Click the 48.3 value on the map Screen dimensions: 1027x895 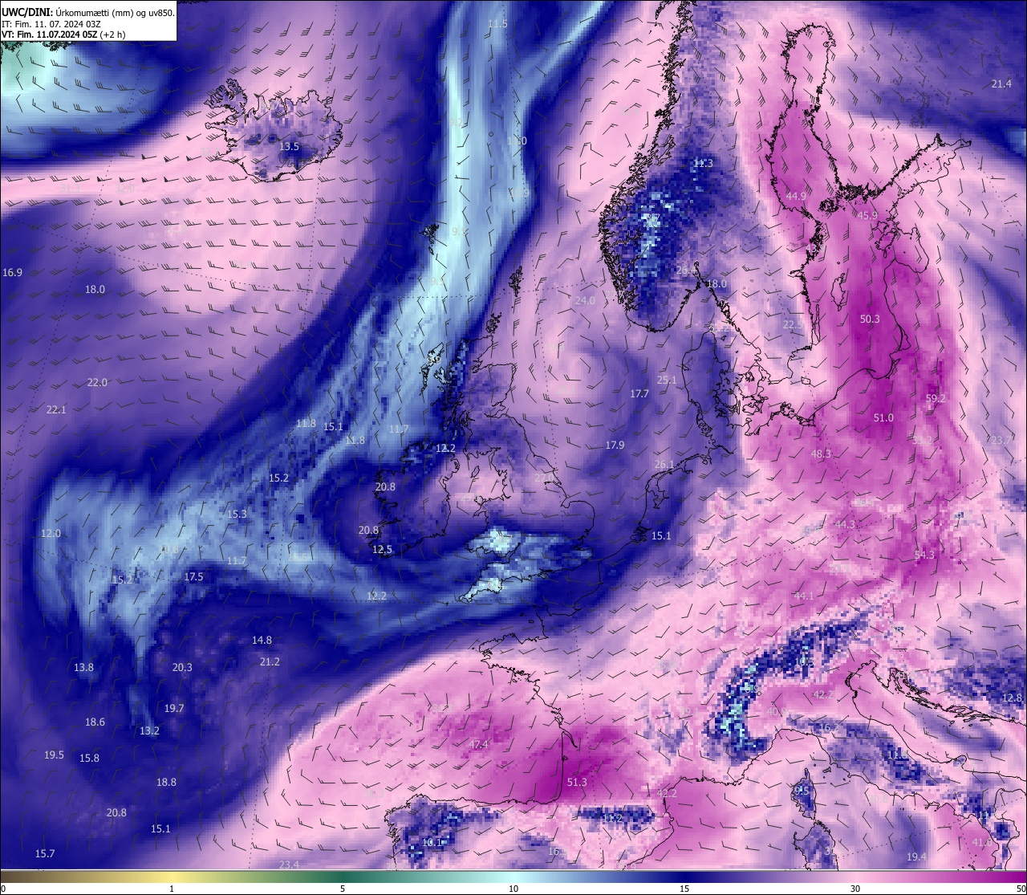(x=821, y=454)
